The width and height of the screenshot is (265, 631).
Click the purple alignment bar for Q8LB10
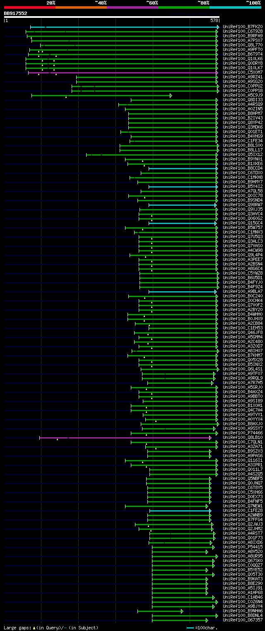click(x=125, y=437)
